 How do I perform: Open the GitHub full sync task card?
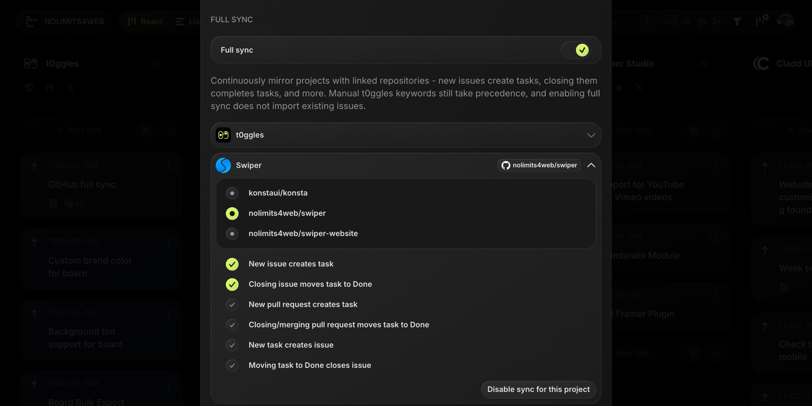tap(101, 186)
